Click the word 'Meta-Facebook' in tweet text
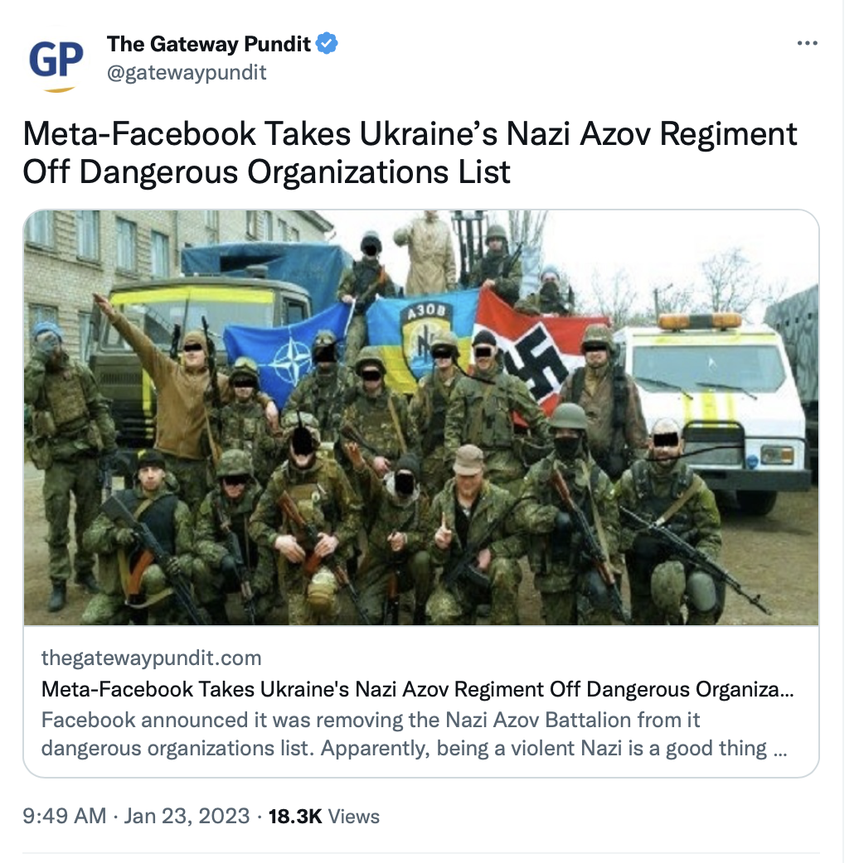 pyautogui.click(x=139, y=133)
